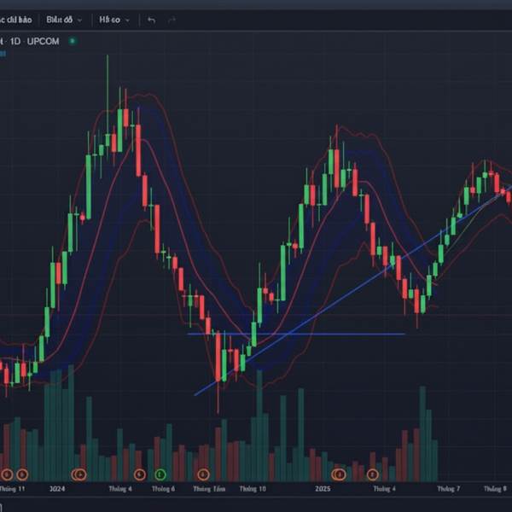Open the green event marker above Tháng 6
This screenshot has height=512, width=512.
coord(160,474)
